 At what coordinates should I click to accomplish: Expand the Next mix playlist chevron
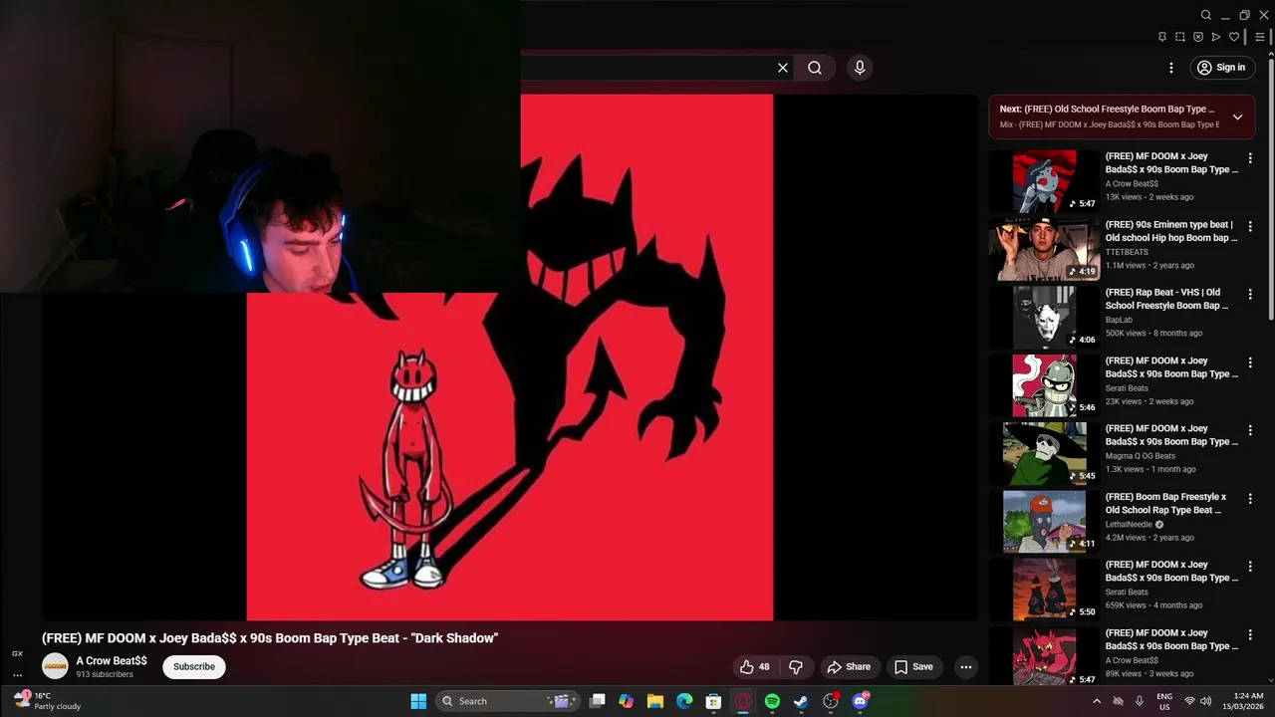(1237, 117)
